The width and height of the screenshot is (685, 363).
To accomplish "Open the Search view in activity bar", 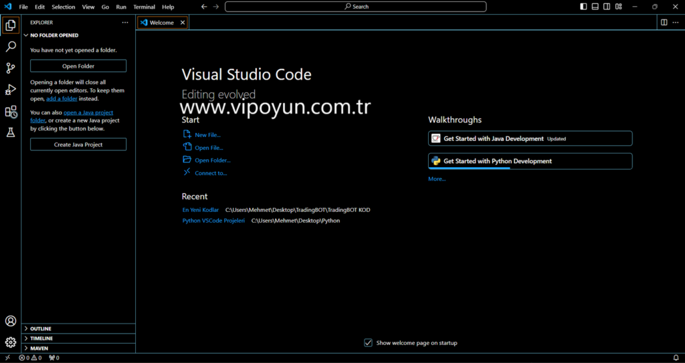I will pos(11,46).
